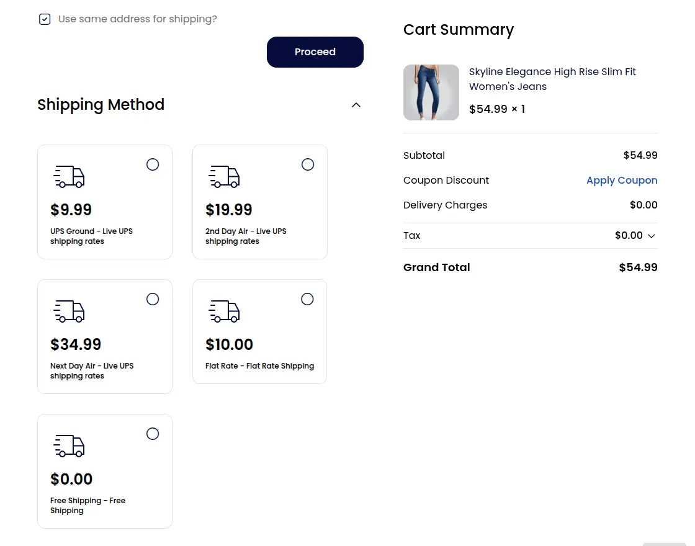Click the $34.99 price text
Image resolution: width=695 pixels, height=546 pixels.
tap(76, 344)
